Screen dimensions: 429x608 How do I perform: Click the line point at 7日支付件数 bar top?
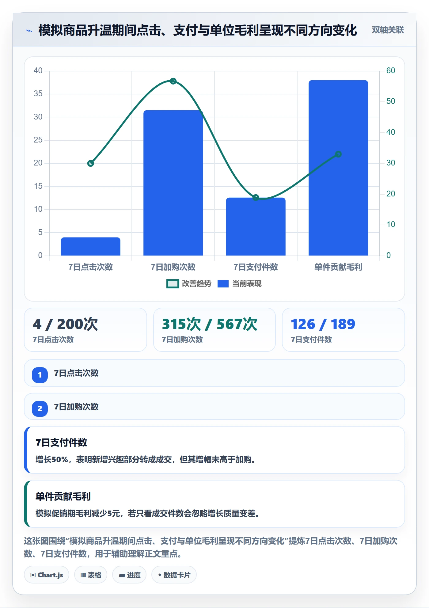click(256, 198)
